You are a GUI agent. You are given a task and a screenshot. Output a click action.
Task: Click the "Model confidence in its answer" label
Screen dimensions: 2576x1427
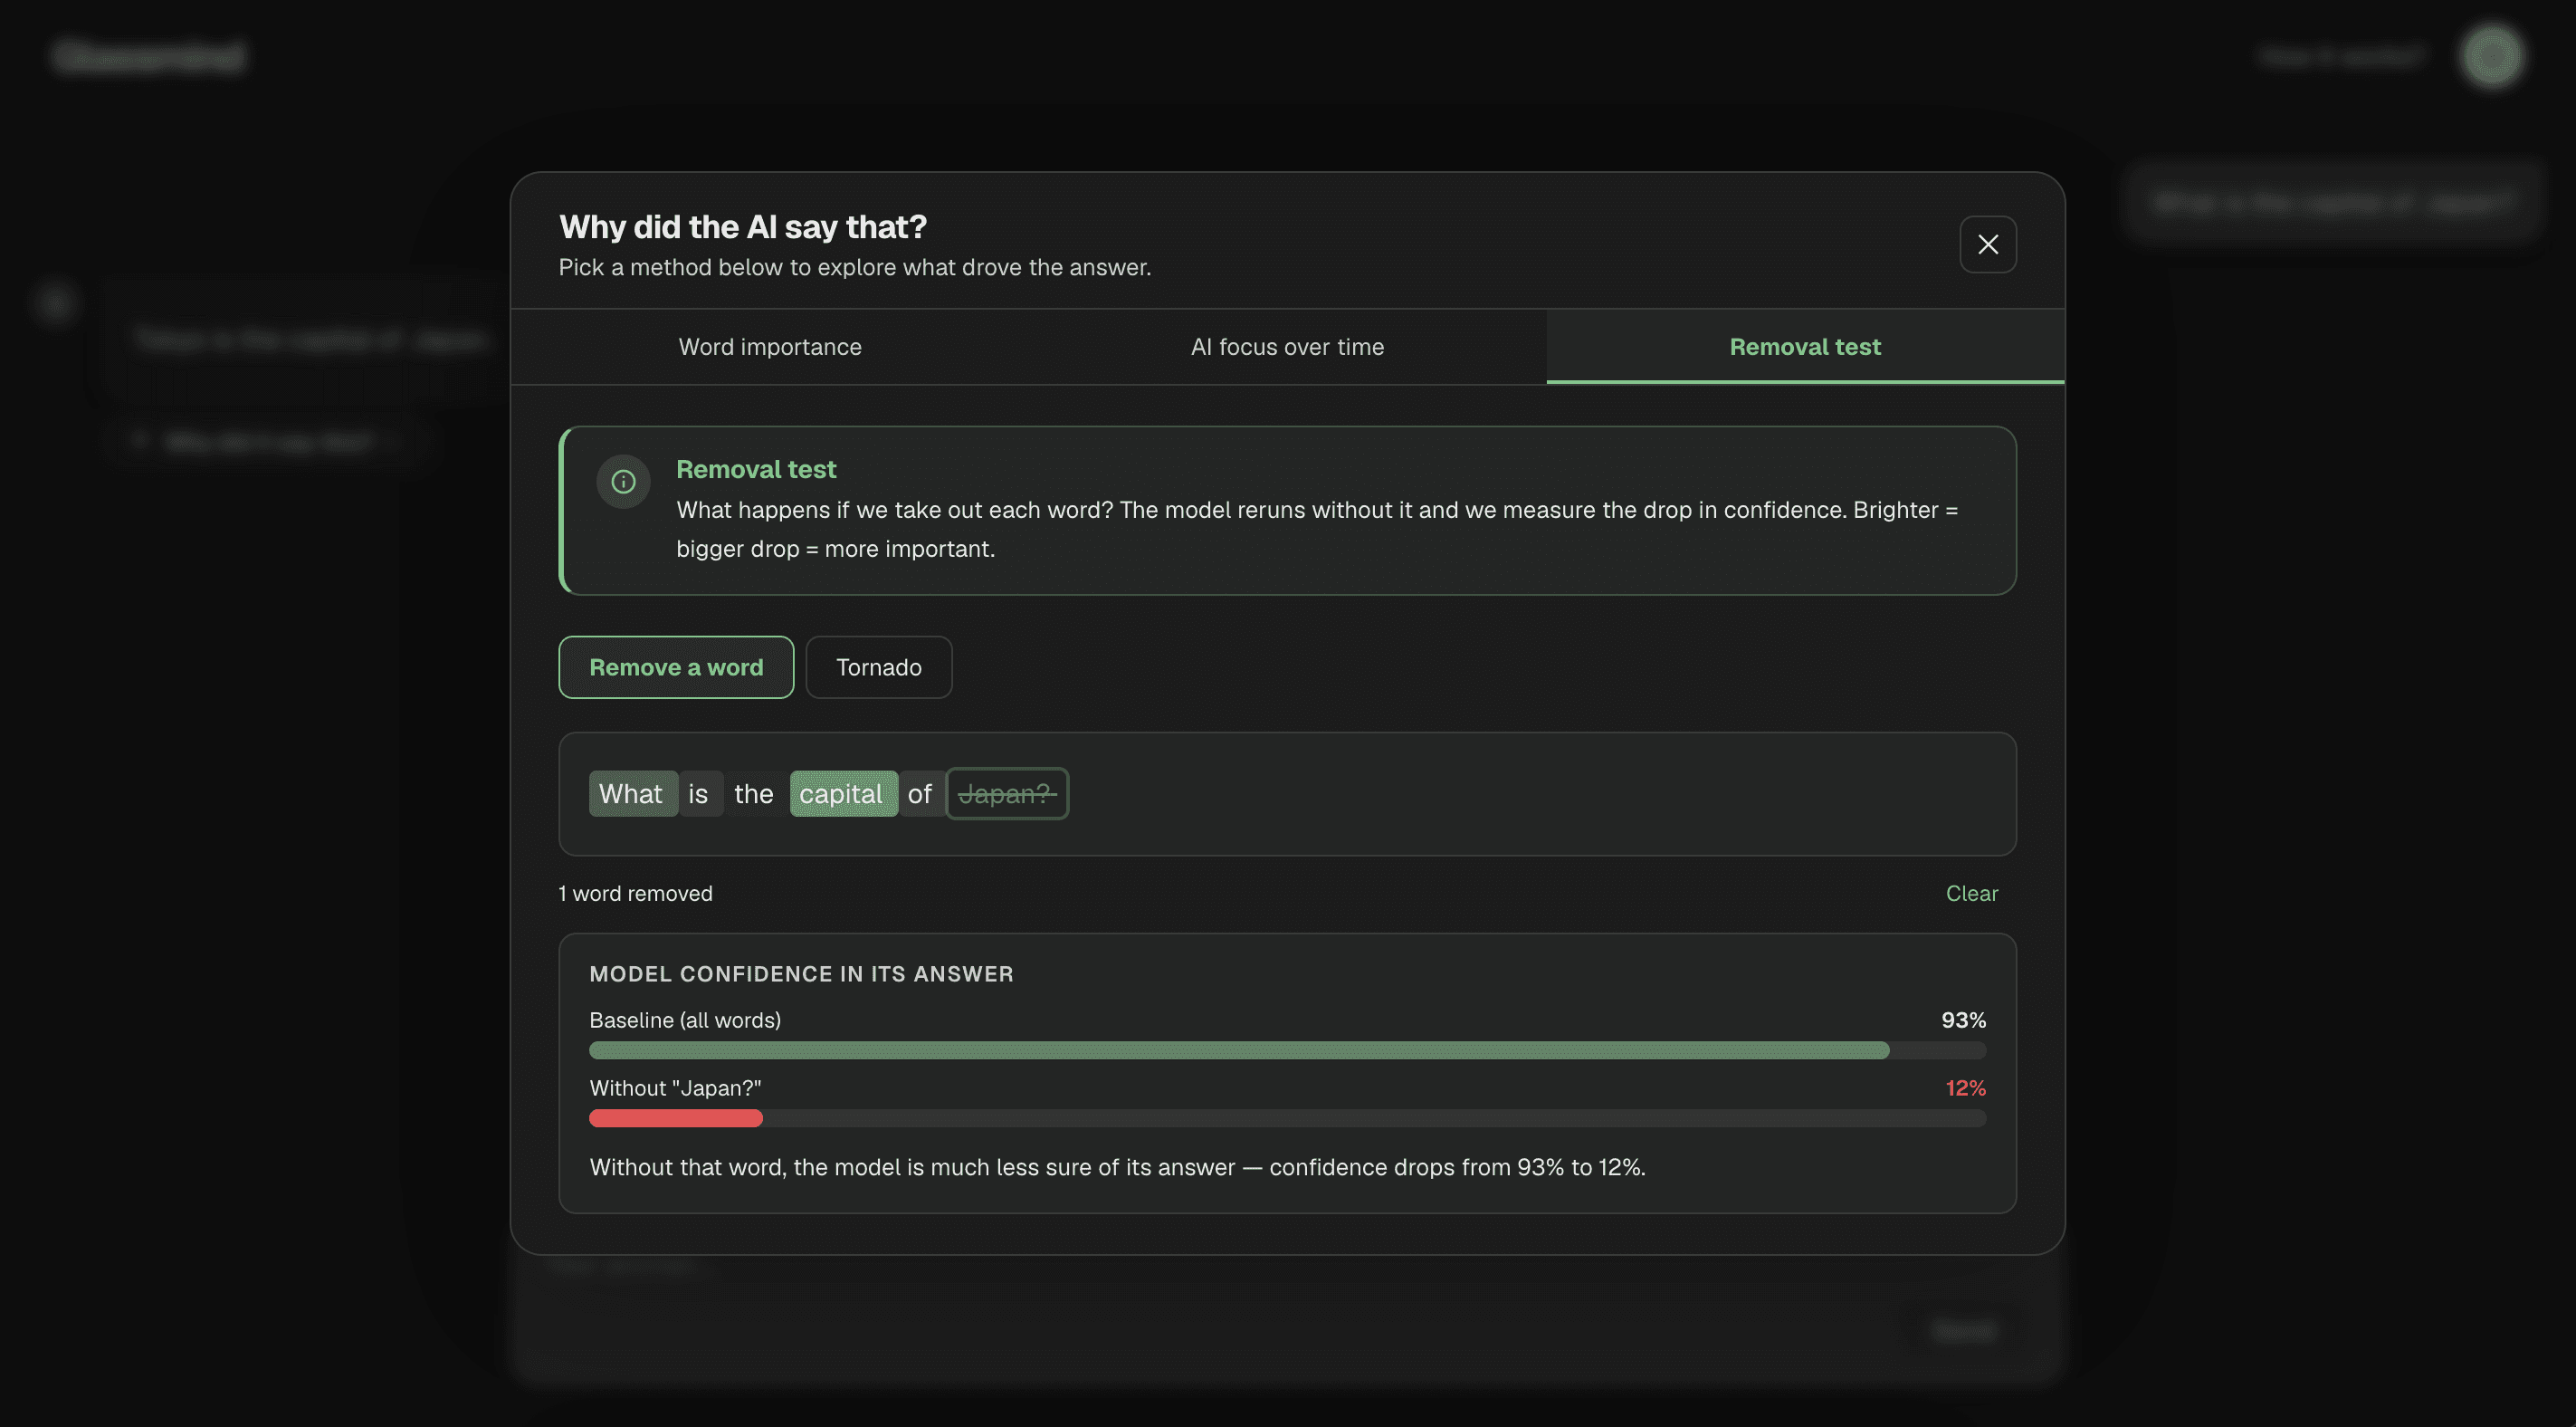tap(801, 973)
